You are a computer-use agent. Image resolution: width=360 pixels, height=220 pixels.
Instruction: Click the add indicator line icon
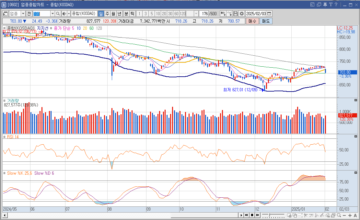pyautogui.click(x=229, y=14)
